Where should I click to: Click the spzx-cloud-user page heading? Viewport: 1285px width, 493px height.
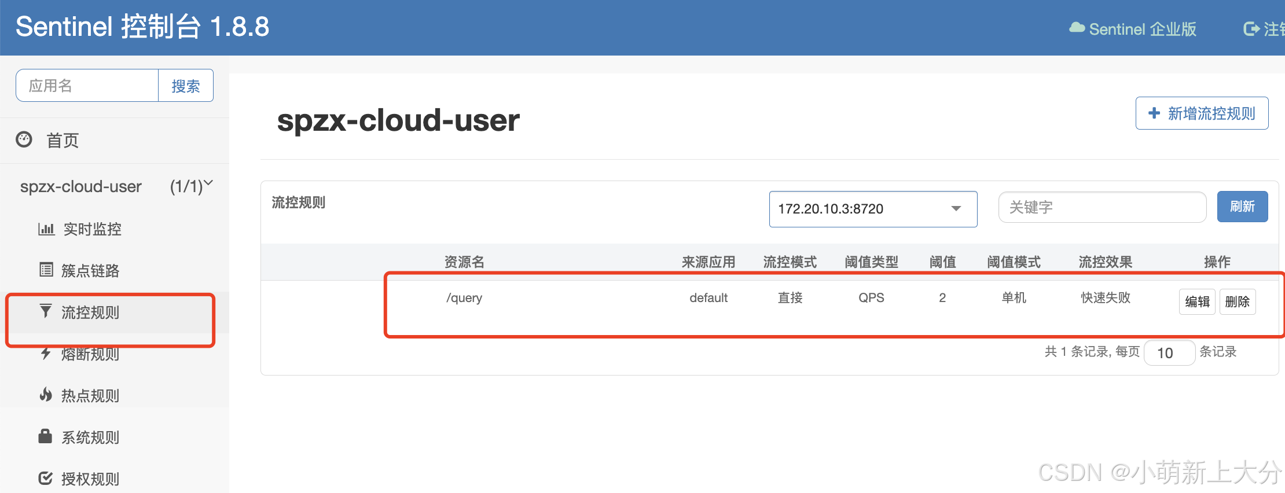coord(398,120)
